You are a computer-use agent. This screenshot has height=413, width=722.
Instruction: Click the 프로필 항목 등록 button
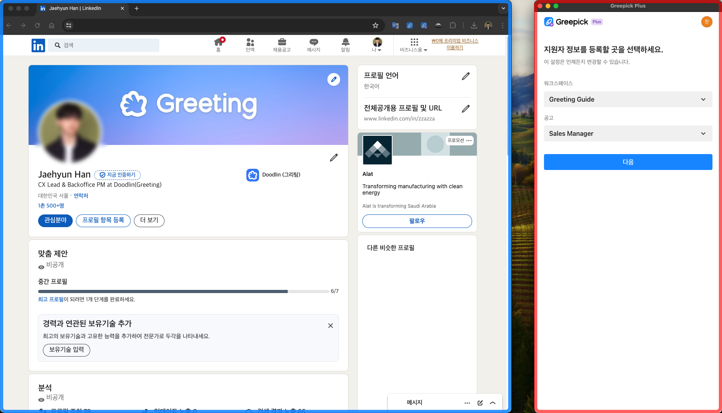[103, 220]
